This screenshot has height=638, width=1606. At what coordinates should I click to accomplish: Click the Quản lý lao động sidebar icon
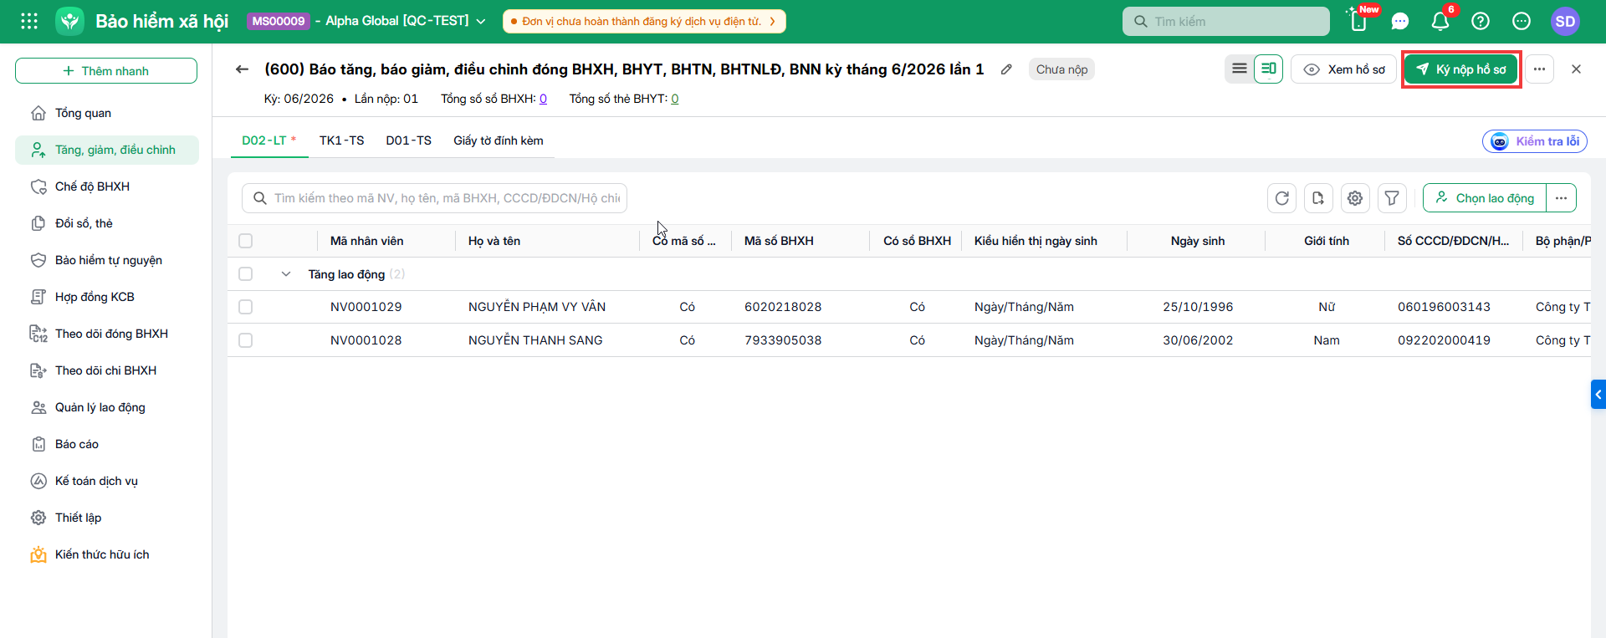click(38, 407)
